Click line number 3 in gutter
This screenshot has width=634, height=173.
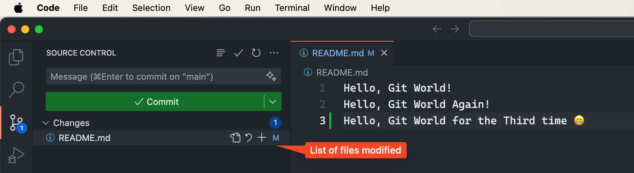pos(322,121)
